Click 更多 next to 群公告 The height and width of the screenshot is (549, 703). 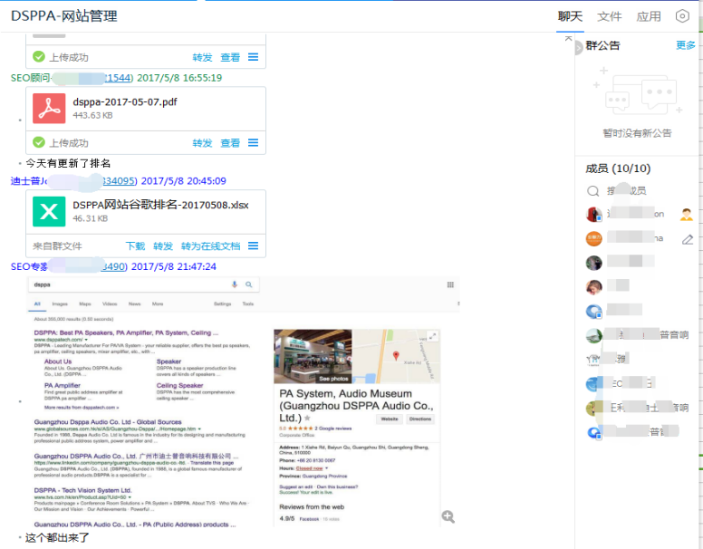(x=686, y=45)
